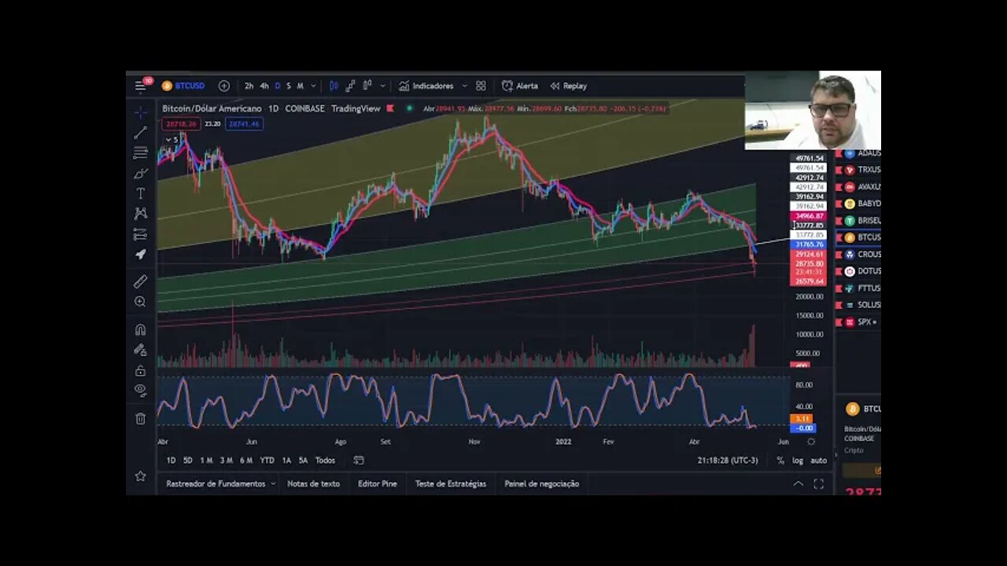
Task: Select the D daily timeframe
Action: pyautogui.click(x=277, y=86)
